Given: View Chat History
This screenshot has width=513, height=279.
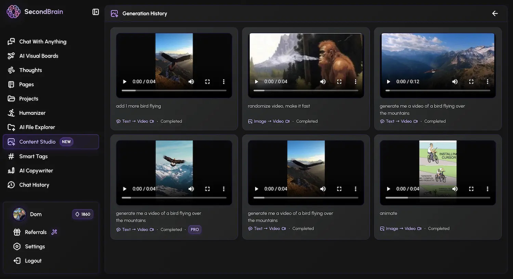Looking at the screenshot, I should (34, 185).
